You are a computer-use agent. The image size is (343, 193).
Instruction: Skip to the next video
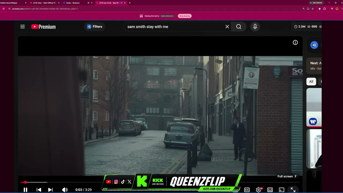tap(50, 190)
